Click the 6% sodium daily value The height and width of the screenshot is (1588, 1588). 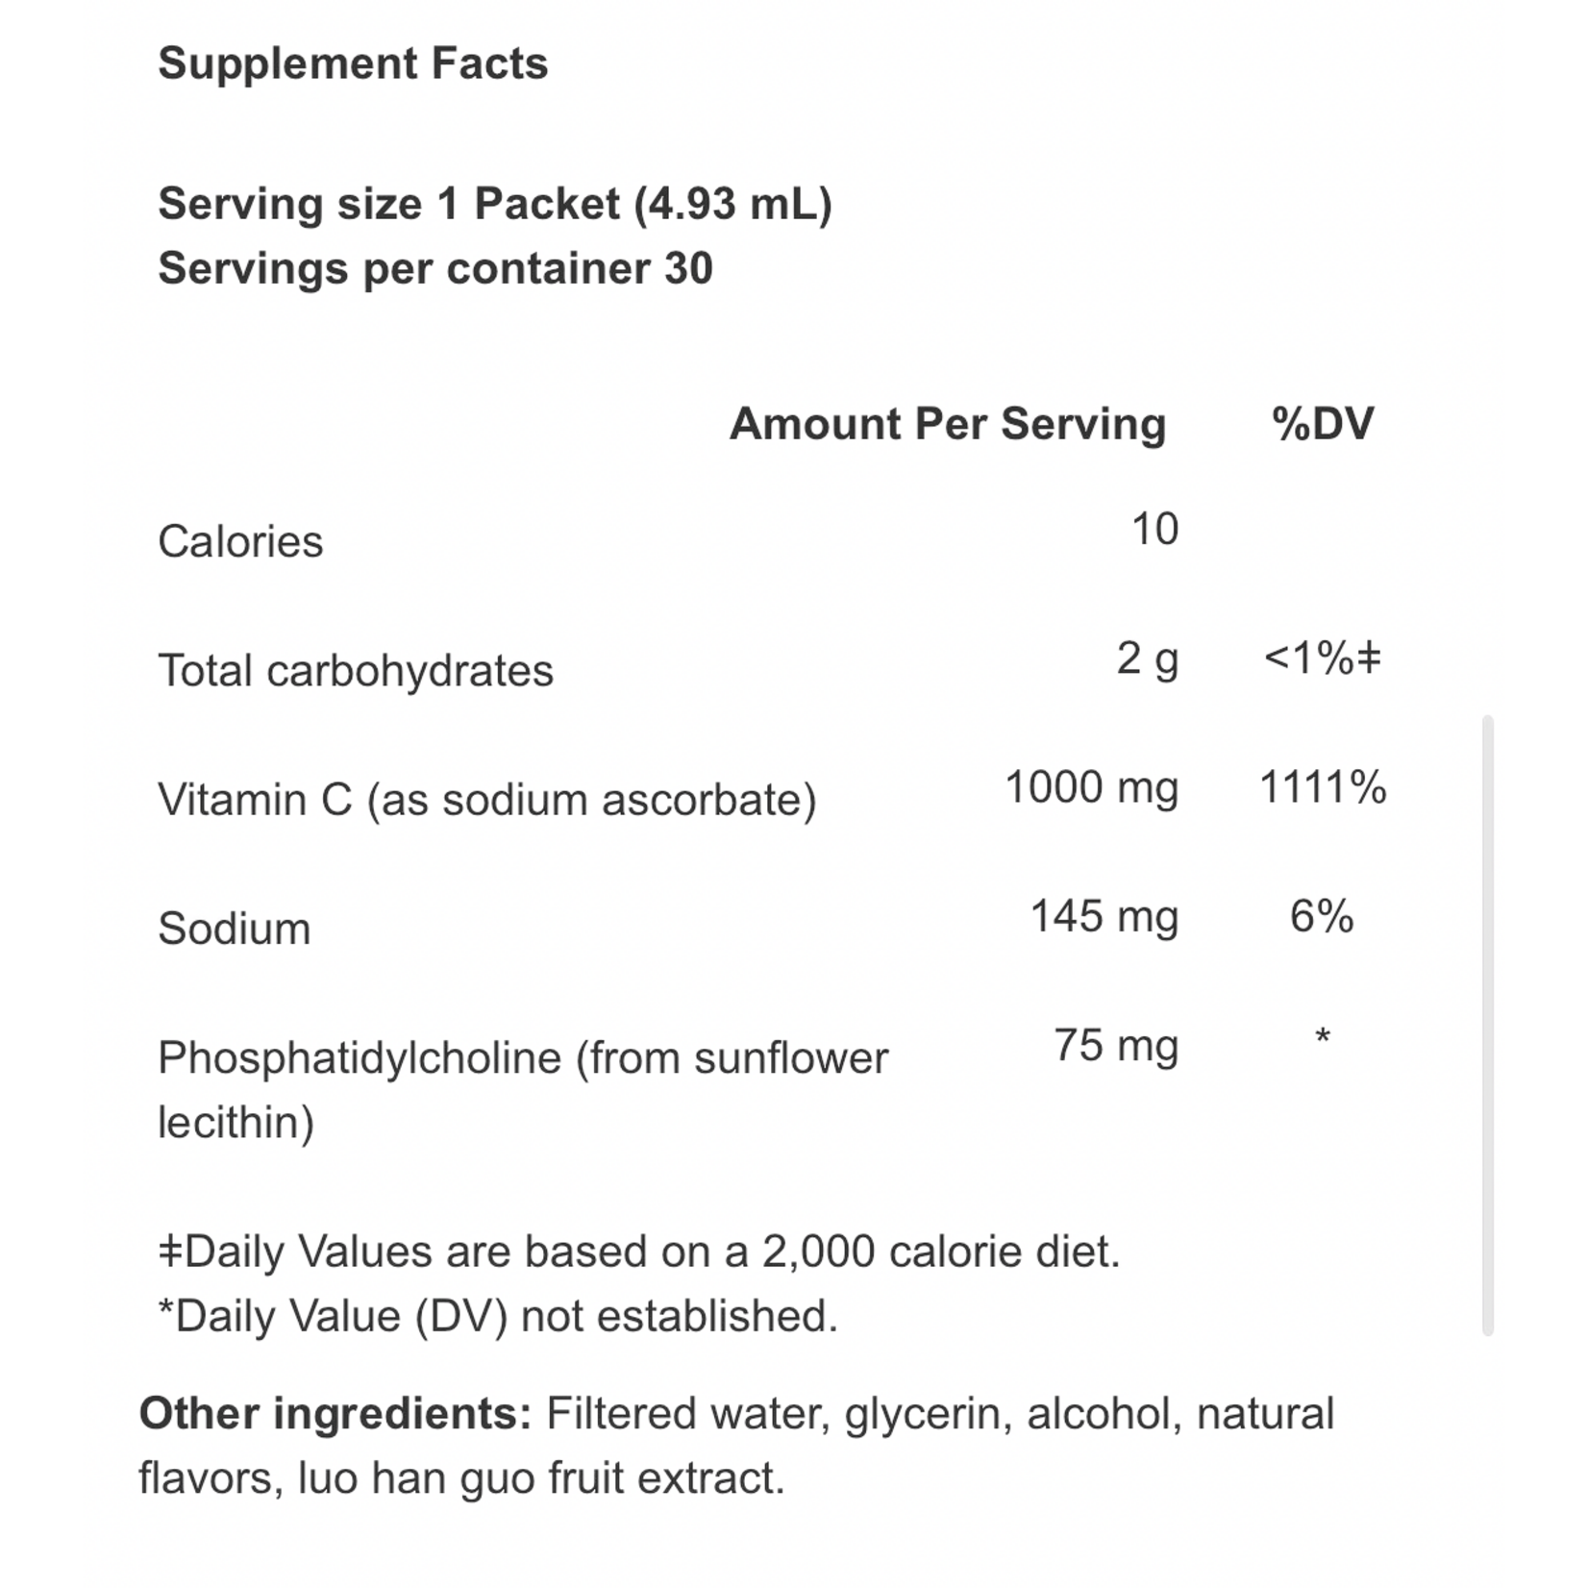click(x=1322, y=916)
